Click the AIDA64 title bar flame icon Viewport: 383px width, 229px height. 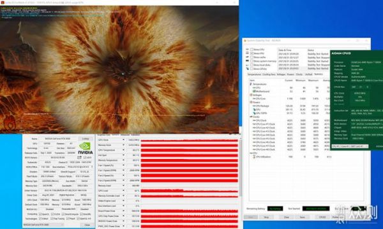245,41
